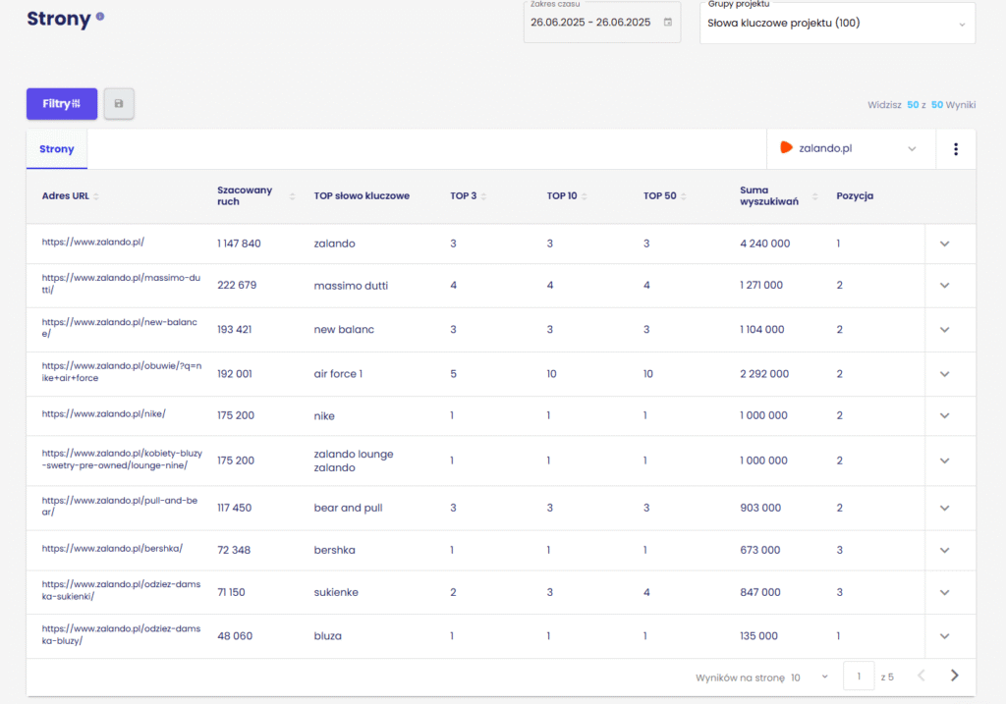1006x704 pixels.
Task: Expand the sukienke row
Action: [x=944, y=592]
